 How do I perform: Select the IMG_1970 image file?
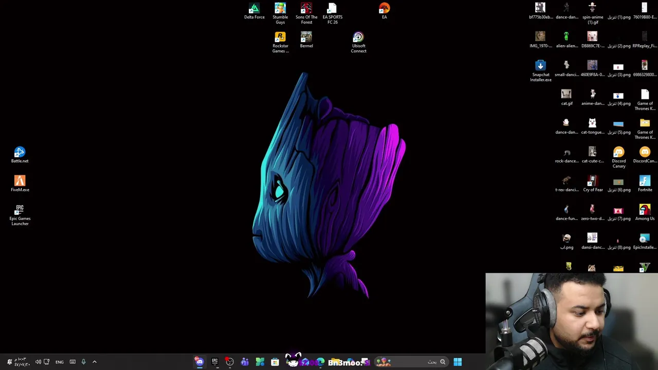(540, 40)
